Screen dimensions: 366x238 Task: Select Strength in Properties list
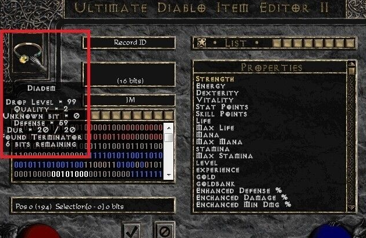point(215,79)
